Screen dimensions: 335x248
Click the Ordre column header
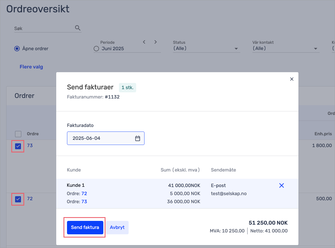click(x=33, y=134)
